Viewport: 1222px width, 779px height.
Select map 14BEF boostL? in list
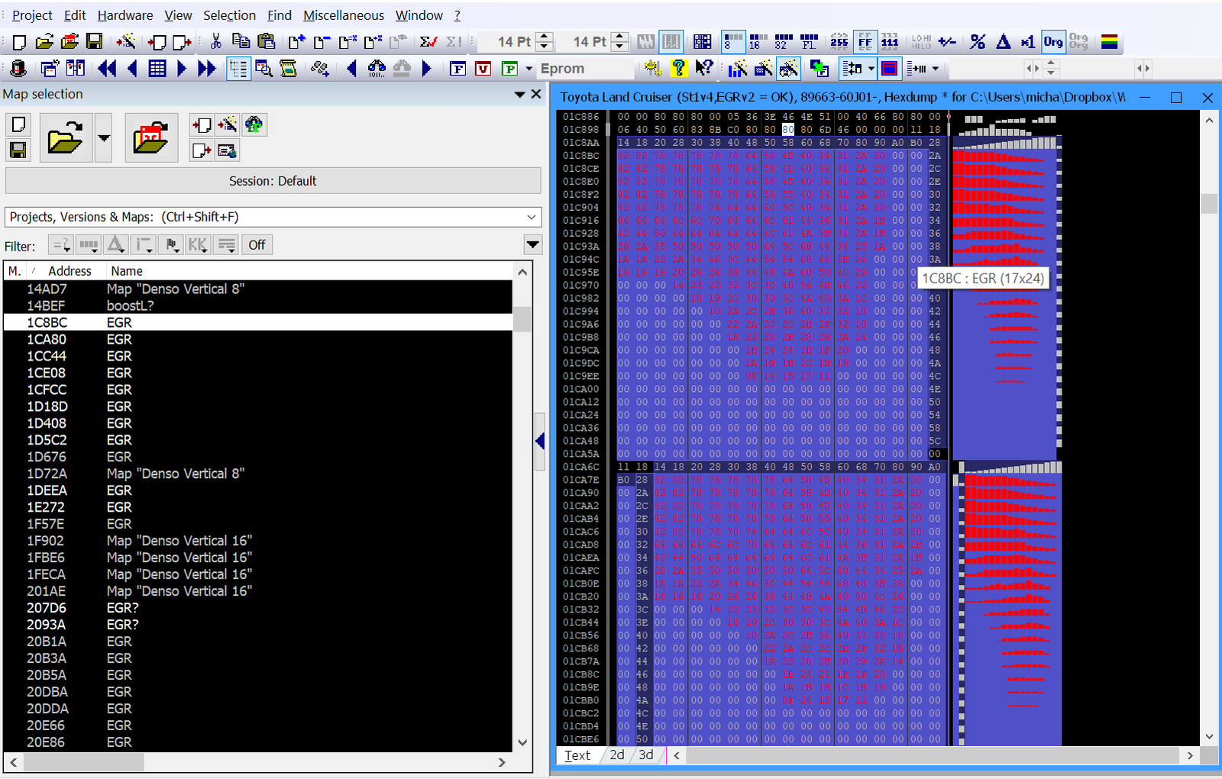point(258,305)
